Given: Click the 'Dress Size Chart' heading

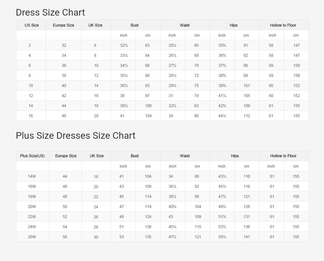Looking at the screenshot, I should point(50,13).
